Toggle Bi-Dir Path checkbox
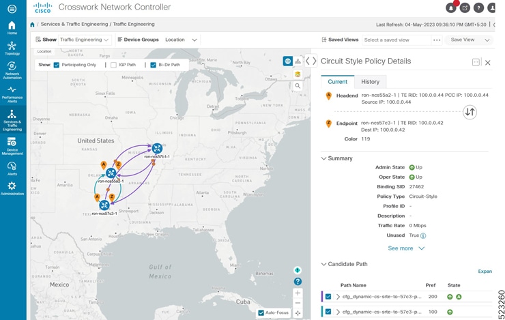This screenshot has width=505, height=320. pos(154,65)
